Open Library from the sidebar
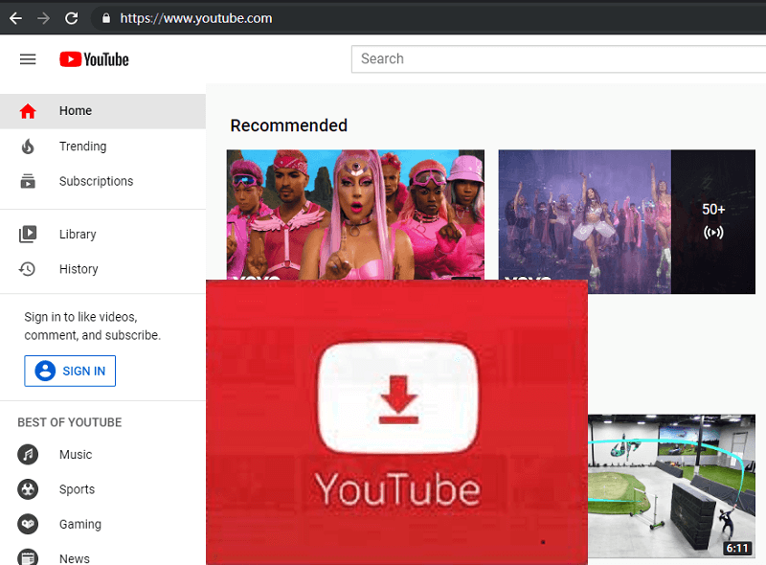766x565 pixels. [102, 234]
